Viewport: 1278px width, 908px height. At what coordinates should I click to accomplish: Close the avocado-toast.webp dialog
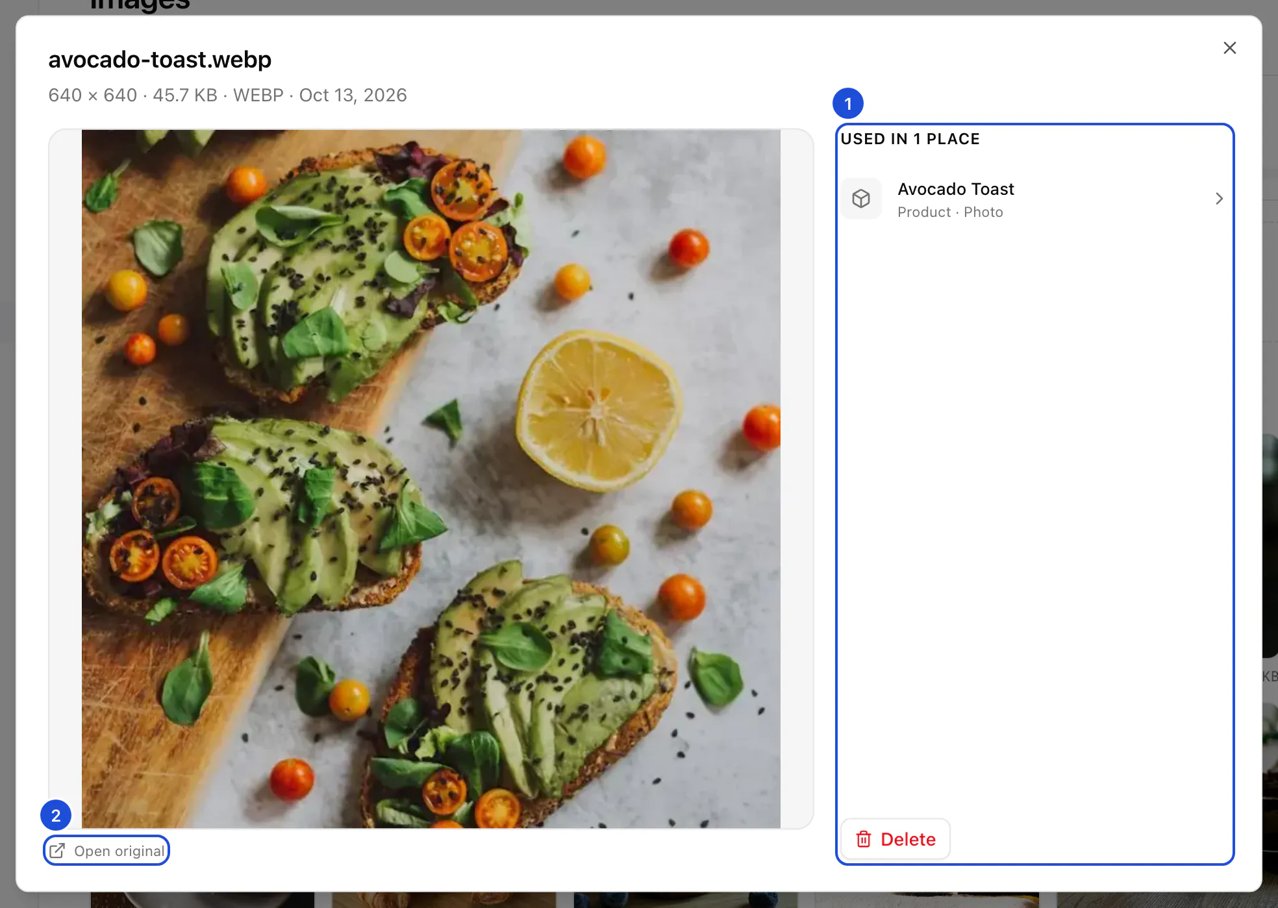point(1229,48)
